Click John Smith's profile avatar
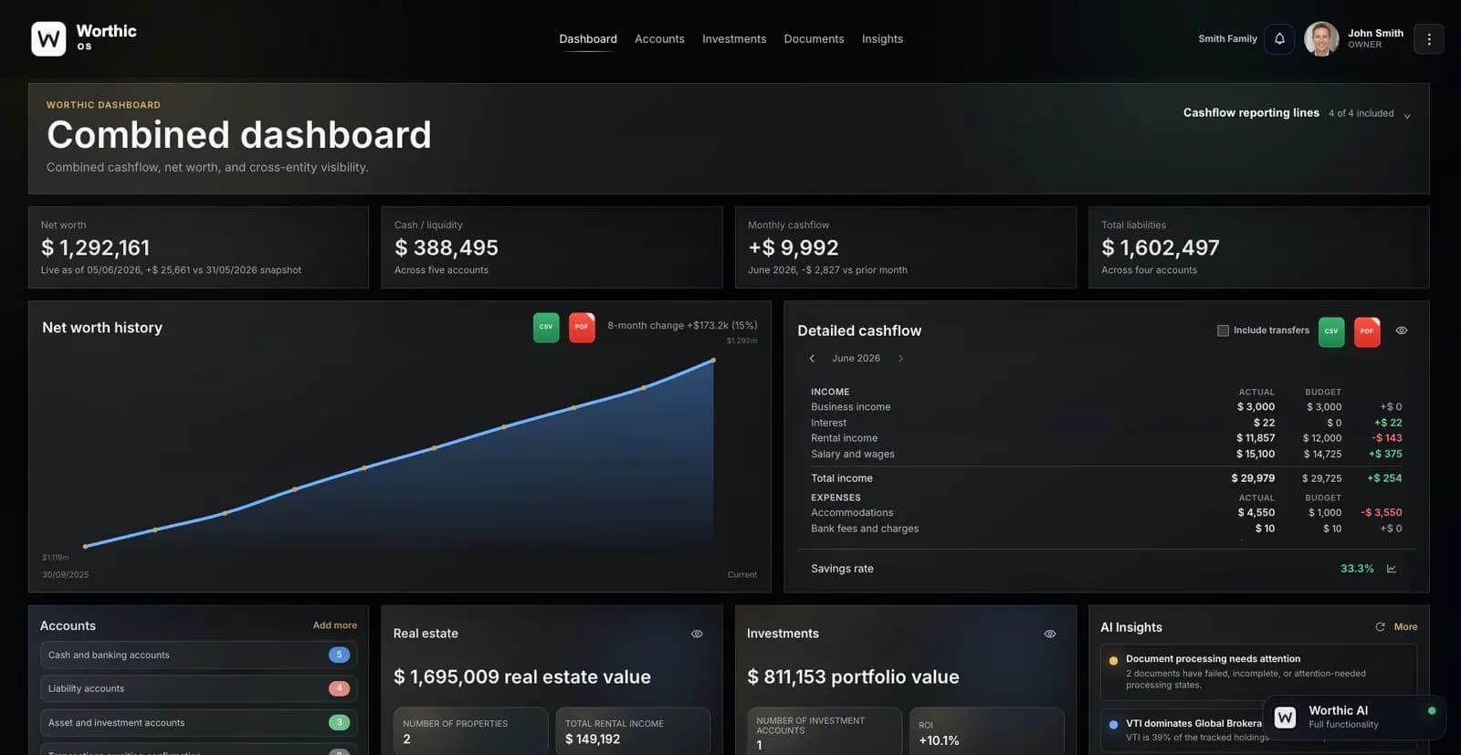This screenshot has height=755, width=1461. 1321,39
